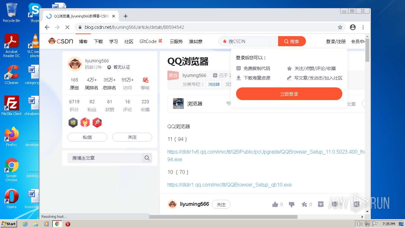Open Internet Explorer from taskbar

(25, 224)
